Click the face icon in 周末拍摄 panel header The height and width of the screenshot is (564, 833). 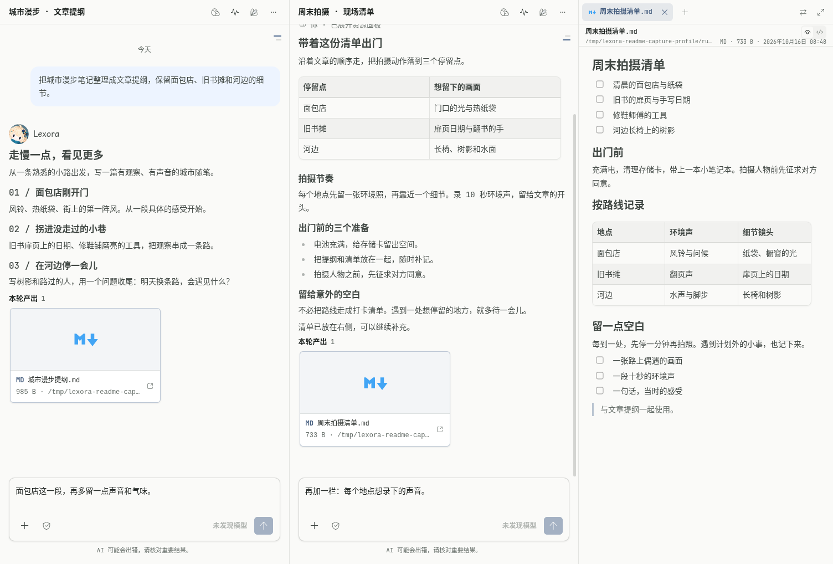pyautogui.click(x=505, y=12)
